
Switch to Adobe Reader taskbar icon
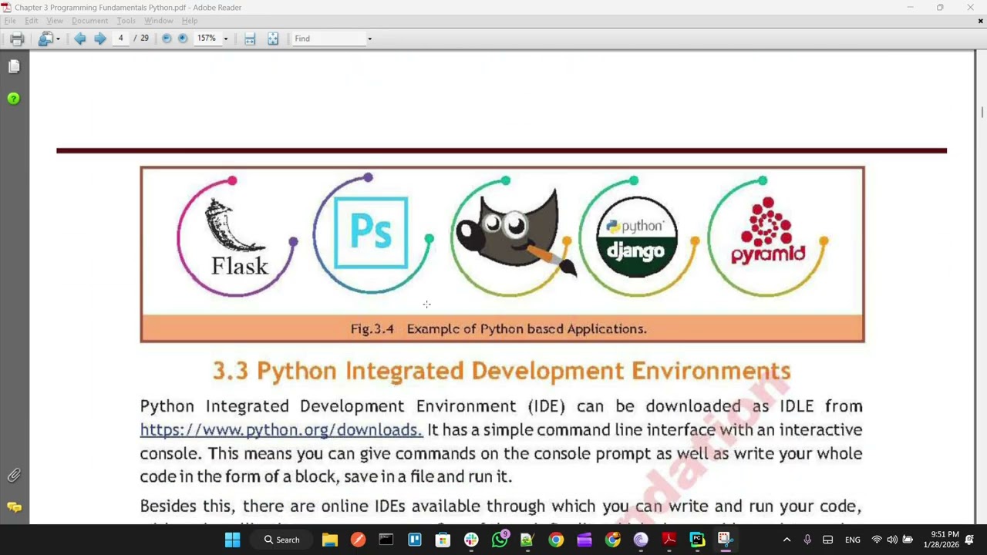click(x=669, y=540)
